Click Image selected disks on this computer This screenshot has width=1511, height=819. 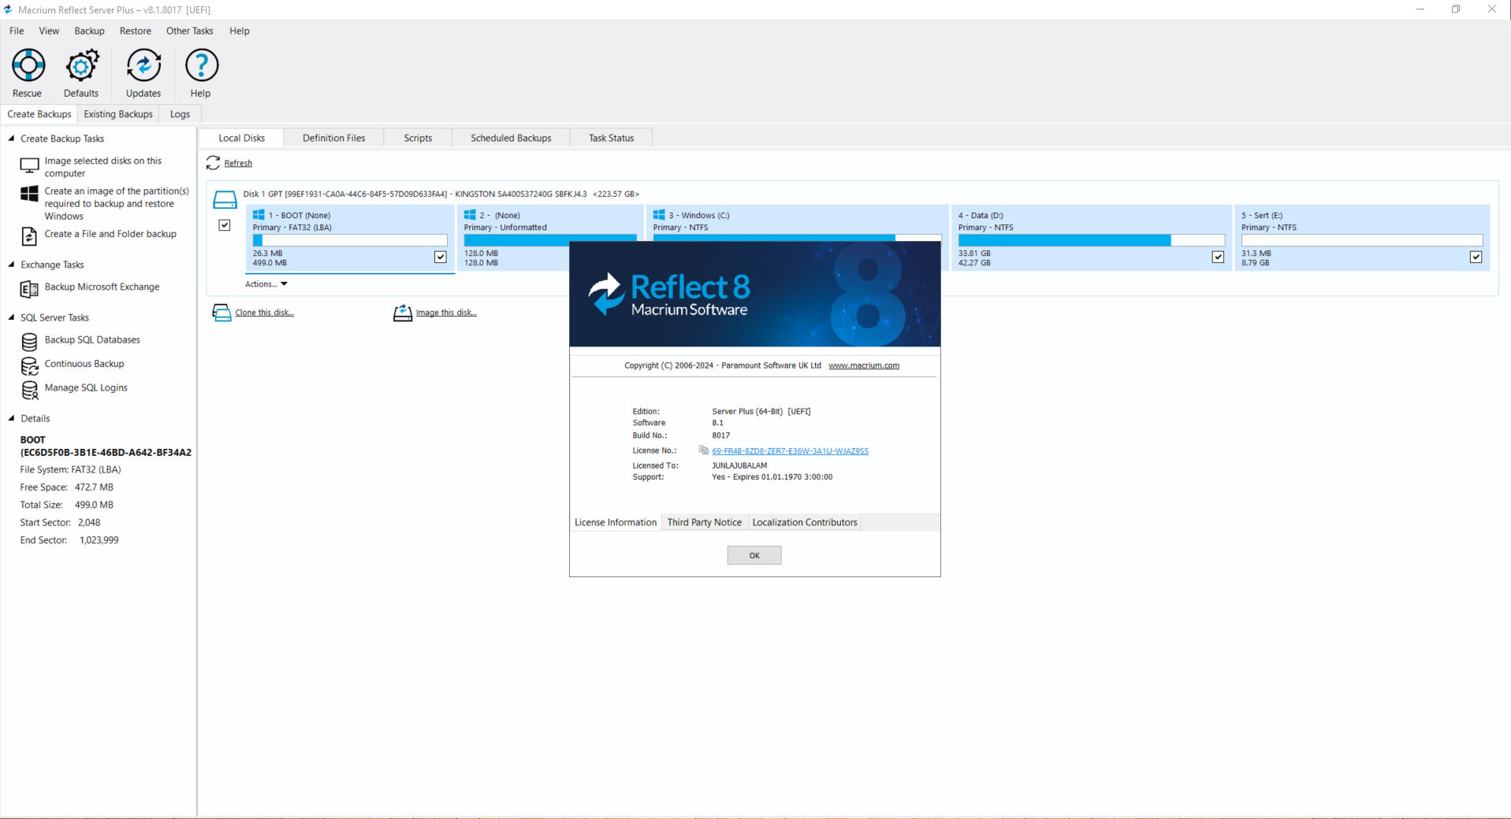103,167
